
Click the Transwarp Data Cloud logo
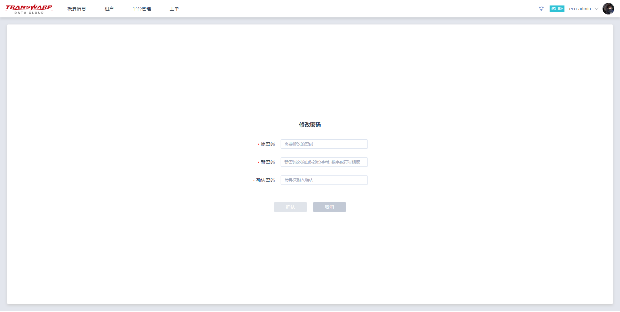tap(29, 9)
